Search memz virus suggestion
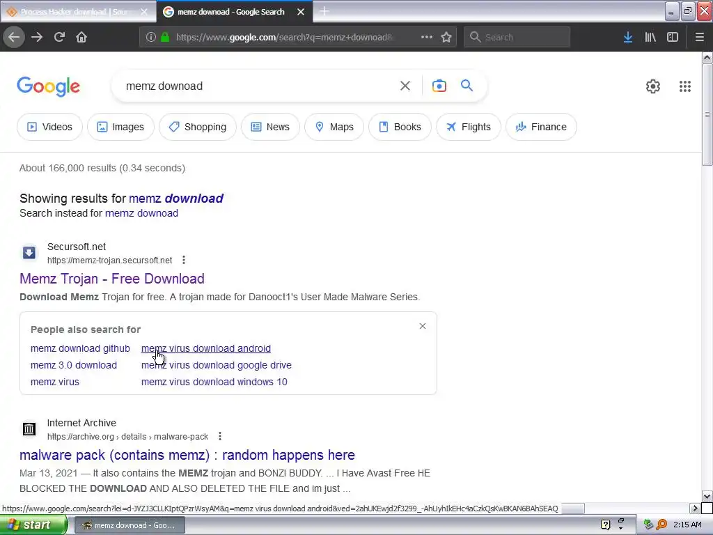 coord(54,382)
